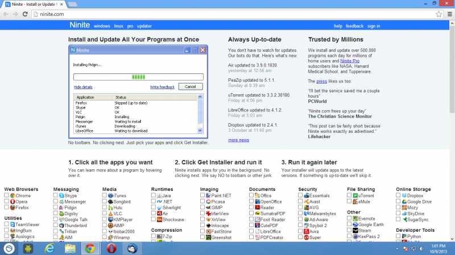Click the Malwarebytes icon
Image resolution: width=455 pixels, height=255 pixels.
pyautogui.click(x=307, y=214)
